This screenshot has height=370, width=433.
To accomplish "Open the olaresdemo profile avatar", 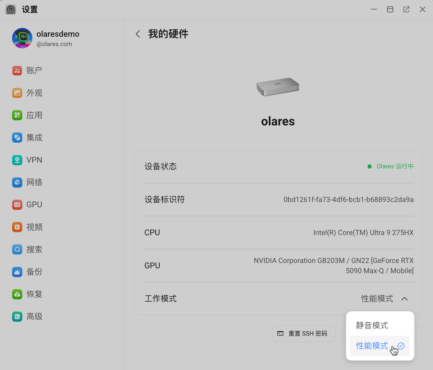I will (22, 38).
